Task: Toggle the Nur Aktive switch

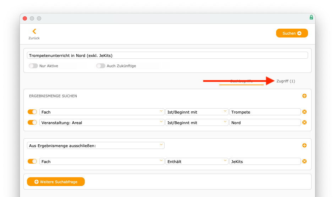Action: 33,66
